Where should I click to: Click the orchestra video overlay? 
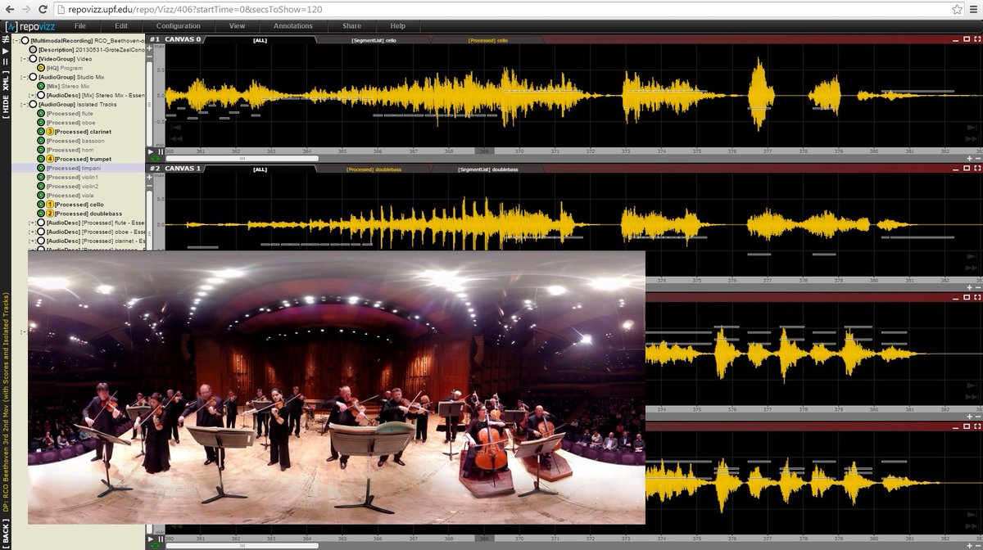[337, 387]
